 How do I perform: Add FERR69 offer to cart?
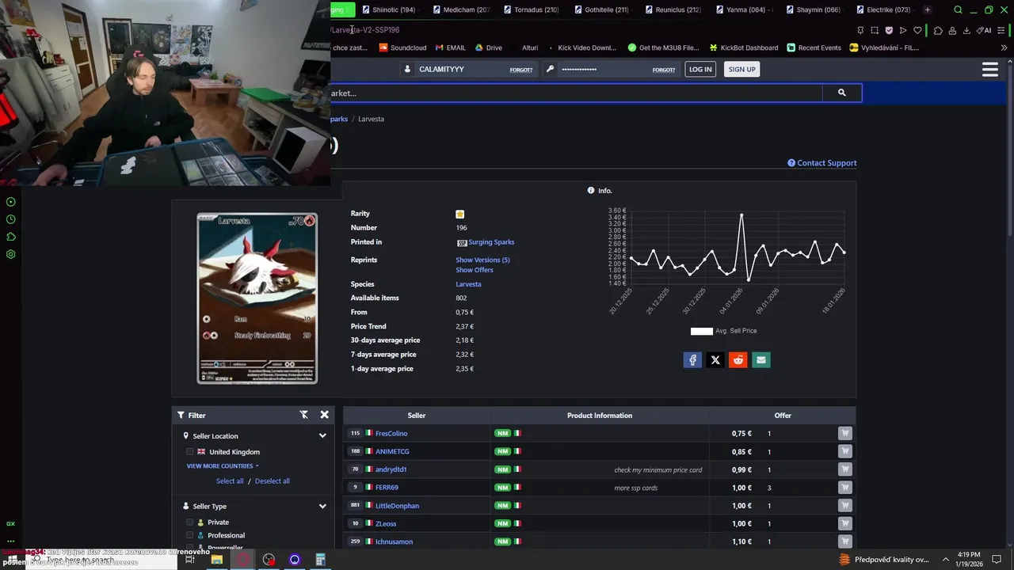[x=845, y=488]
